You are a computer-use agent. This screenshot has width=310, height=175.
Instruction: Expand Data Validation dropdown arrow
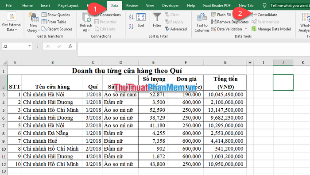pyautogui.click(x=246, y=29)
